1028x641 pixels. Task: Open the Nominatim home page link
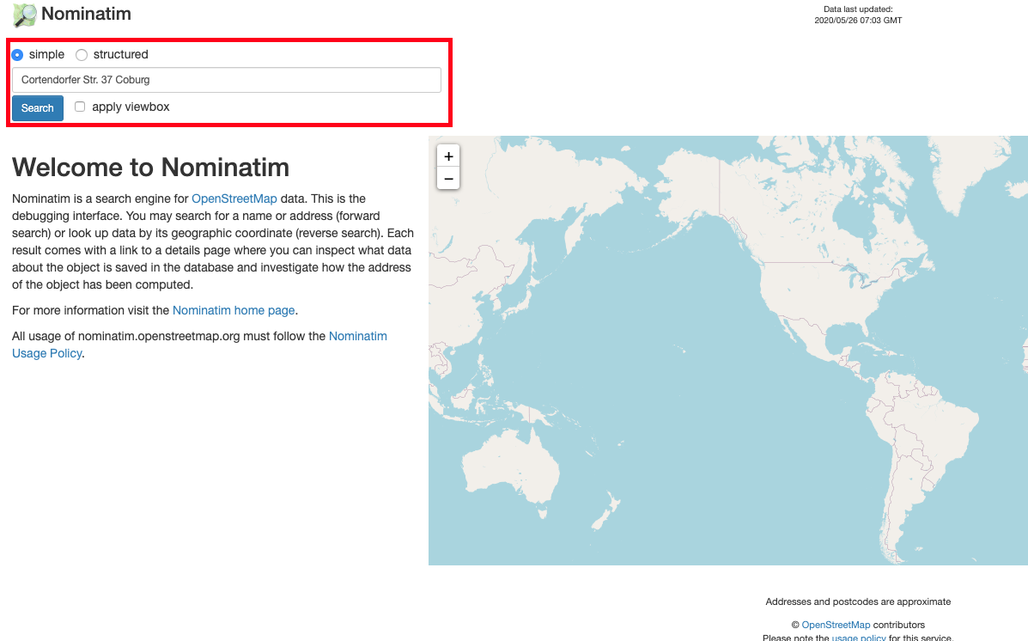pyautogui.click(x=234, y=310)
